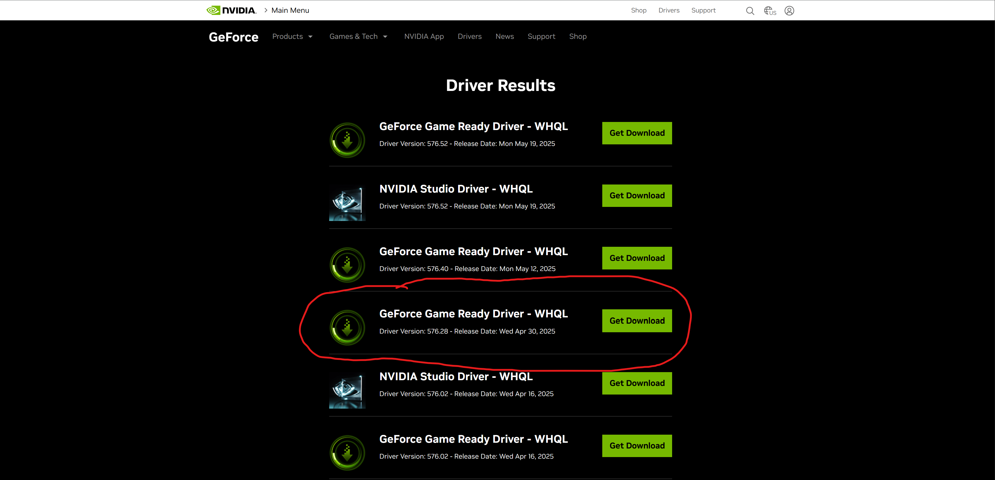Screen dimensions: 995x480
Task: Click the 576.52 Game Ready driver icon
Action: (x=347, y=140)
